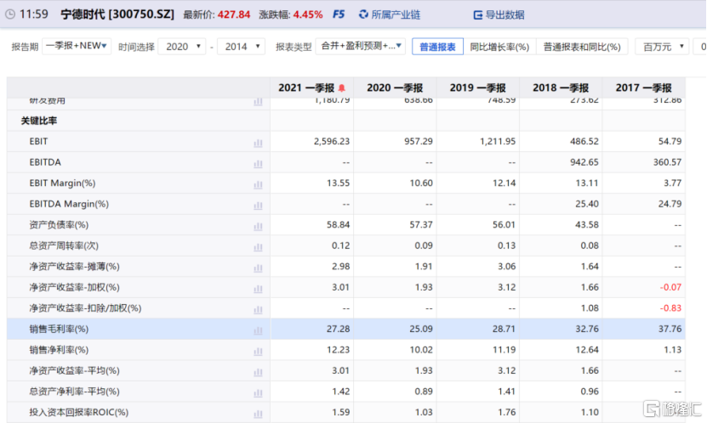The height and width of the screenshot is (423, 707).
Task: Select the 销售净利率(%) row label
Action: tap(59, 350)
